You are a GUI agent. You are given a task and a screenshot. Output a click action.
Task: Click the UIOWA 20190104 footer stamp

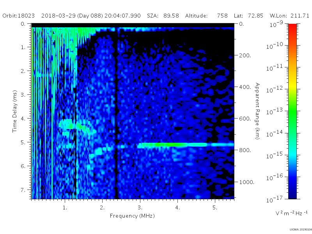pyautogui.click(x=301, y=230)
